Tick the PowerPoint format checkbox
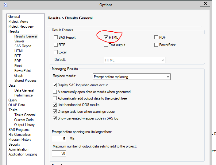The height and width of the screenshot is (165, 216). tap(156, 45)
